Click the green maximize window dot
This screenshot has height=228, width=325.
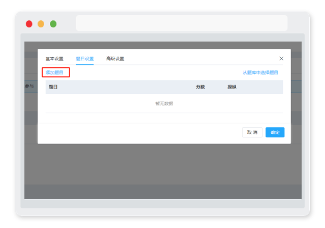(53, 24)
